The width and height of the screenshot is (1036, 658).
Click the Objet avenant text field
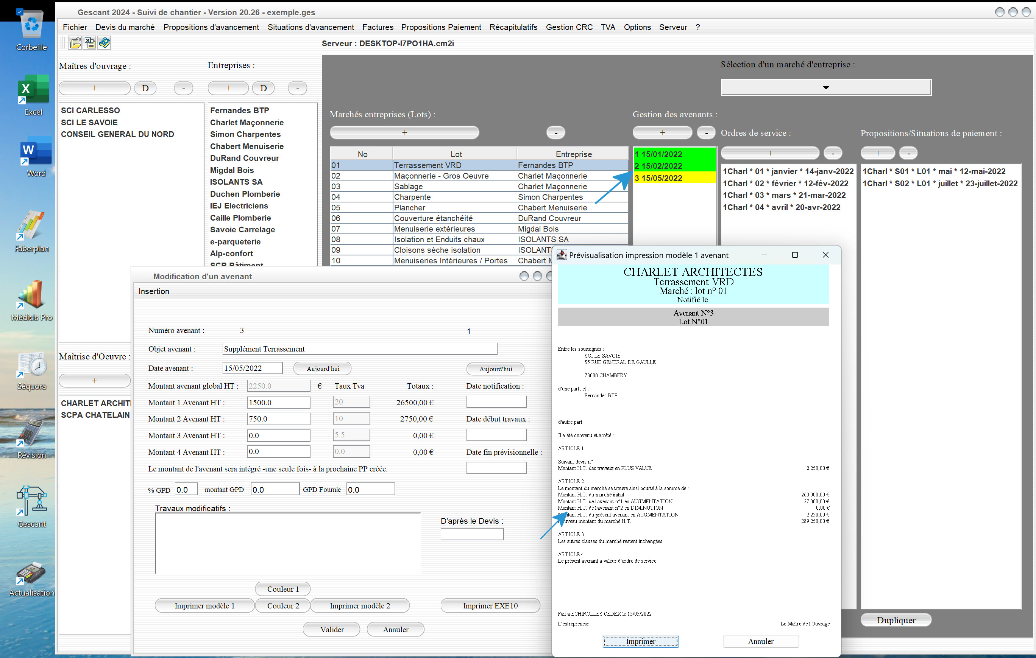360,348
